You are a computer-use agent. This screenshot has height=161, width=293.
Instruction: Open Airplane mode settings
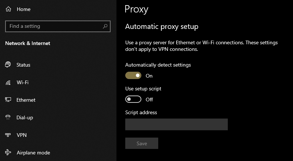pos(33,153)
